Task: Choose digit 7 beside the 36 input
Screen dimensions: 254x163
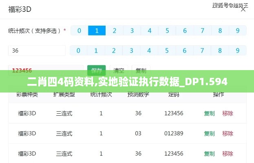Action: [202, 51]
